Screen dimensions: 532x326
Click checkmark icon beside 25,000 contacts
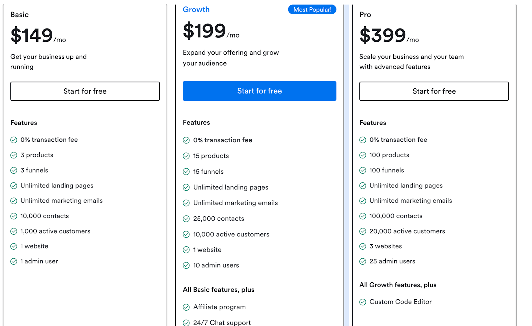[186, 219]
